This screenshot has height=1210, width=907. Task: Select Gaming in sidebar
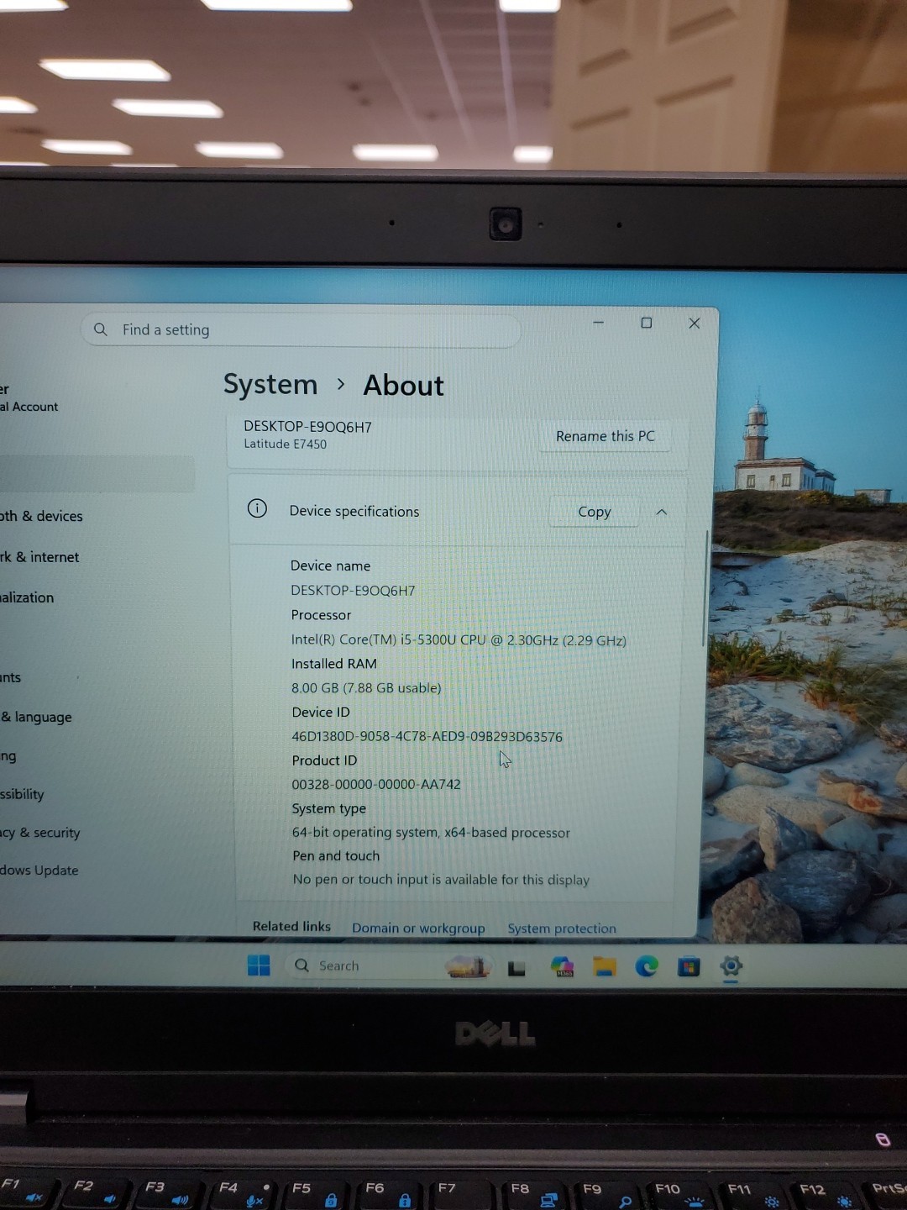[8, 756]
